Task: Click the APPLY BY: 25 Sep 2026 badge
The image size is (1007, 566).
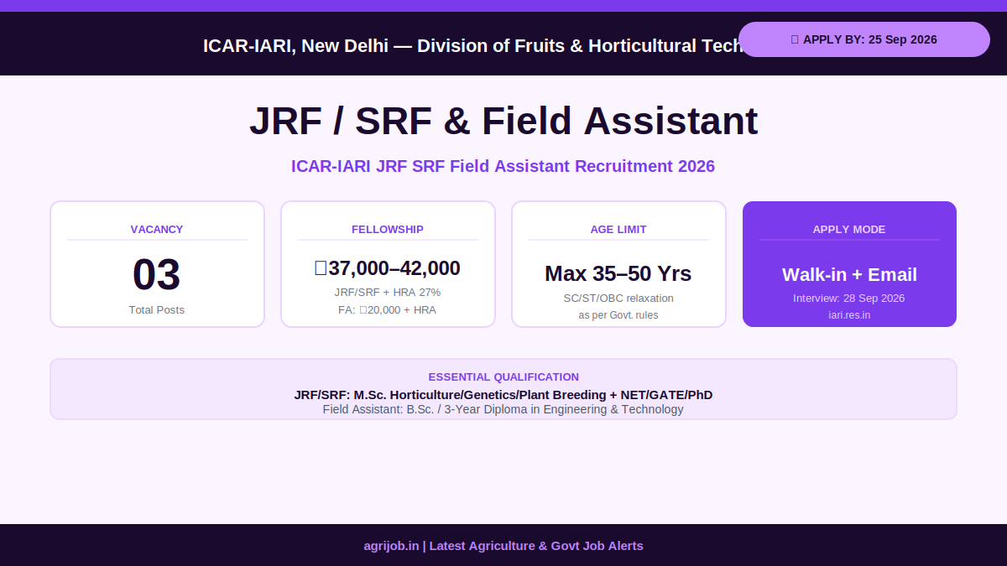Action: pos(864,39)
